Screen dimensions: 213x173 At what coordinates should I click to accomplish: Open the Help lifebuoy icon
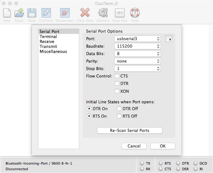click(x=135, y=13)
